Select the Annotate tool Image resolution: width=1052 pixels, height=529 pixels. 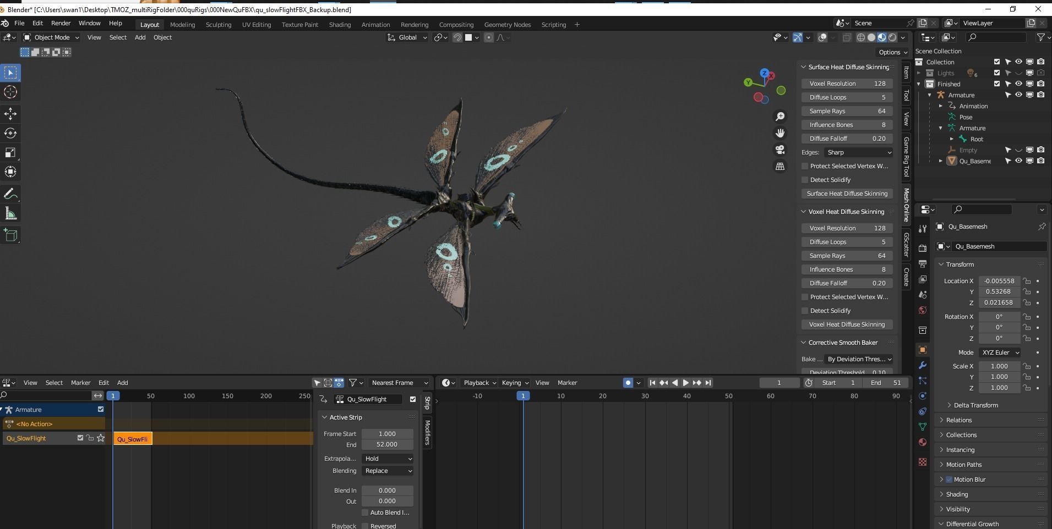[x=10, y=194]
